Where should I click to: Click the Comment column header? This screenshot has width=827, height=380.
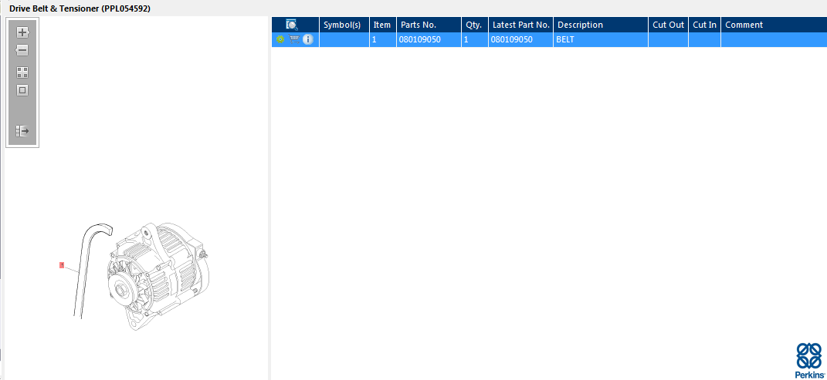click(774, 25)
